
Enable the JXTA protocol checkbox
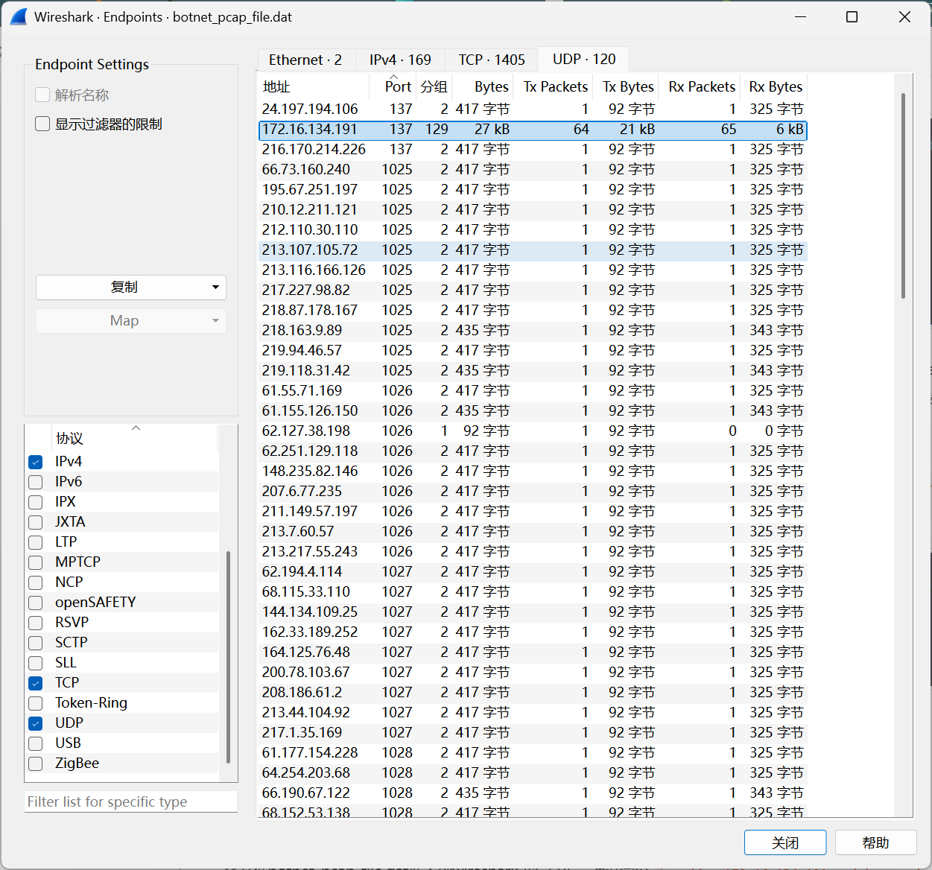(x=36, y=522)
